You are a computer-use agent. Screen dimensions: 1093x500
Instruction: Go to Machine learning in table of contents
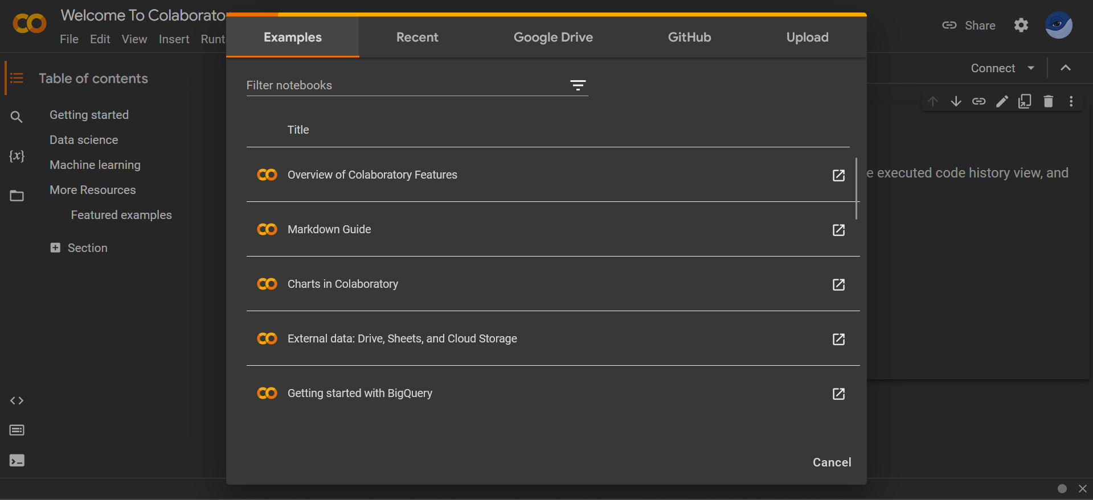pyautogui.click(x=95, y=165)
